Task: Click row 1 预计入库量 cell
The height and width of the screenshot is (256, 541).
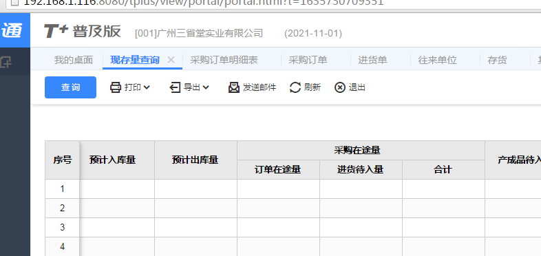Action: tap(117, 189)
